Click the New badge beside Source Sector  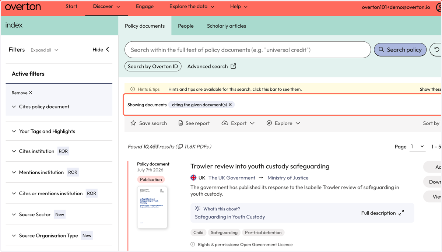pyautogui.click(x=60, y=214)
